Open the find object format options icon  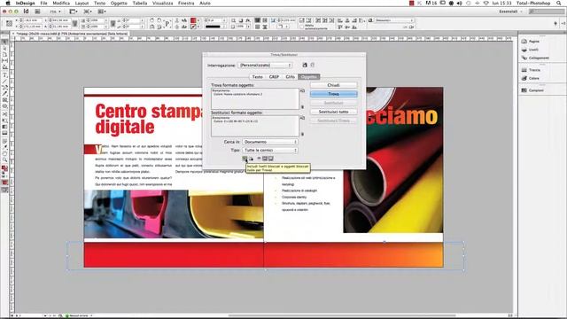(303, 91)
